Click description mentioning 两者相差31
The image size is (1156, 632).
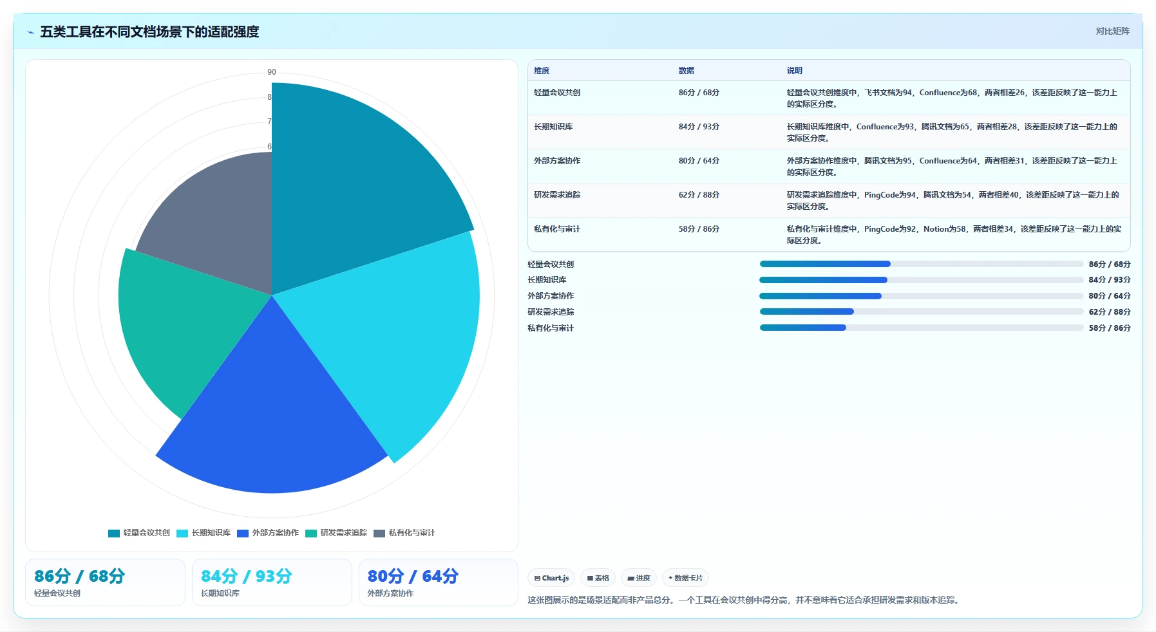click(952, 167)
